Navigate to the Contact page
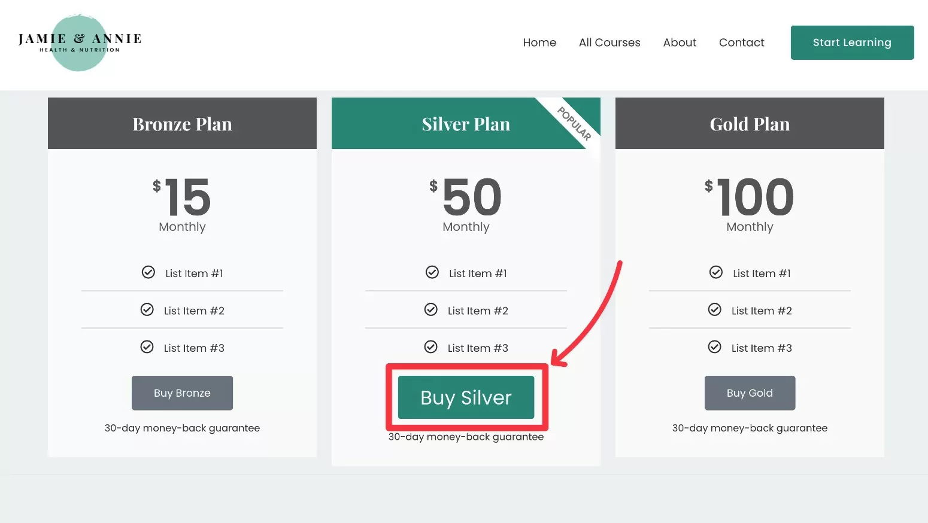 741,42
